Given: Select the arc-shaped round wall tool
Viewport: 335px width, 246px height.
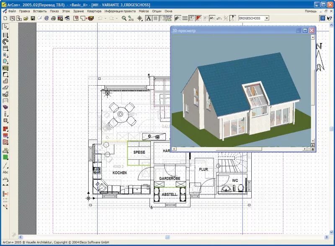Looking at the screenshot, I should (x=5, y=42).
